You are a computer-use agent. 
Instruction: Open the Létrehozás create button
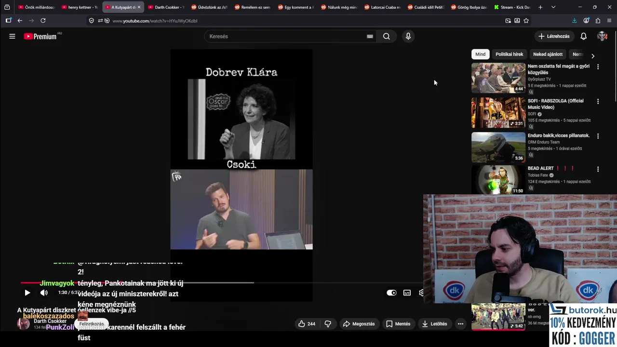554,36
